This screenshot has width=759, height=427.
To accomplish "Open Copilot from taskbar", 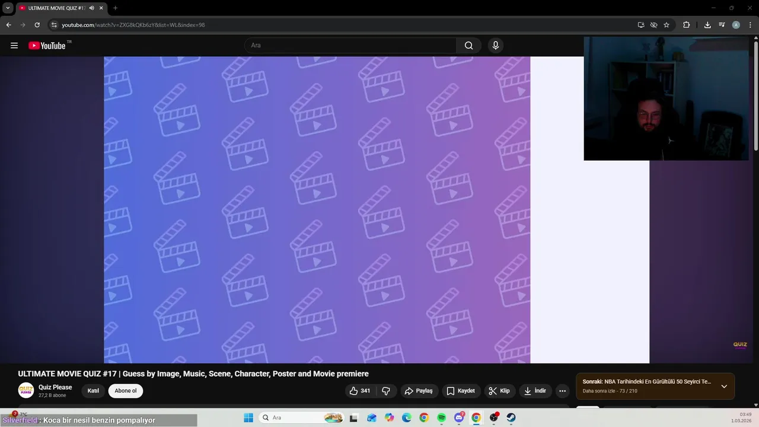I will tap(389, 418).
